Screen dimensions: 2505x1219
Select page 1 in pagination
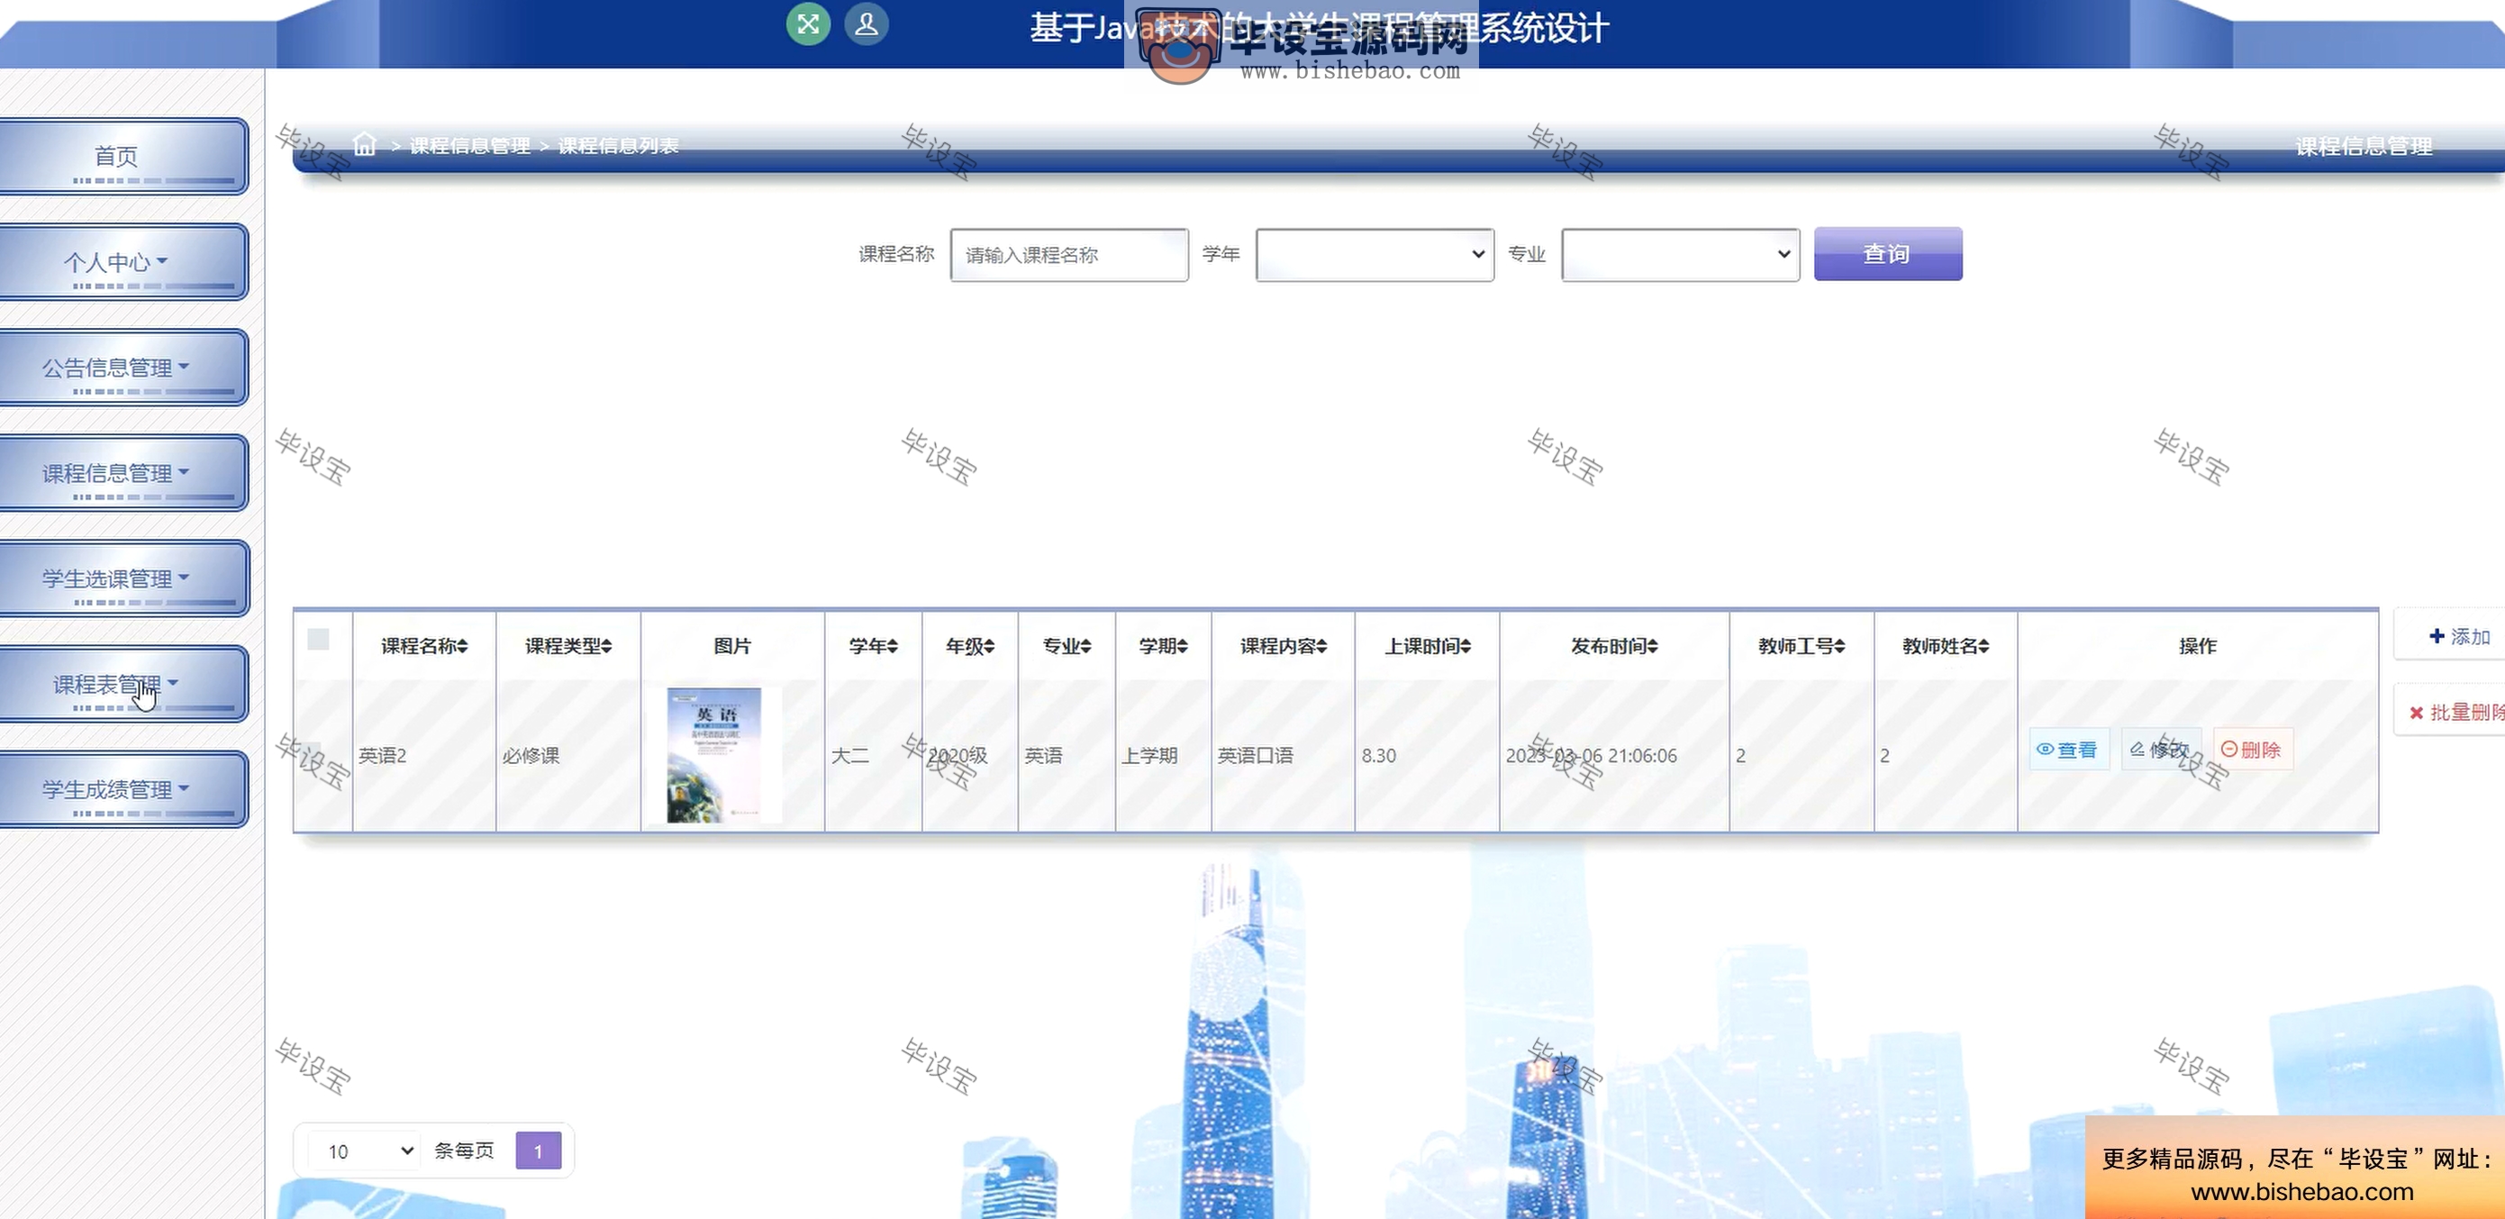click(538, 1151)
